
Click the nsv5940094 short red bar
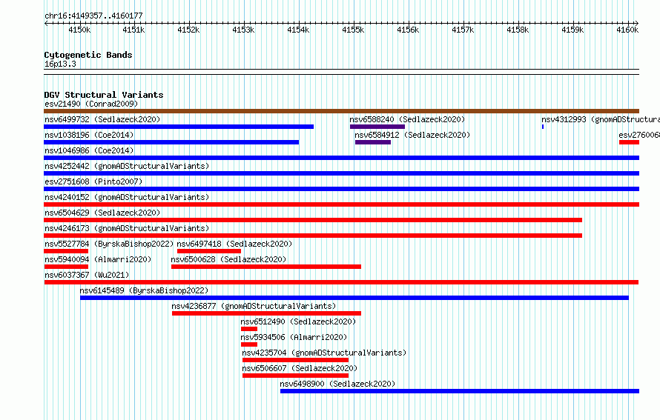click(66, 267)
